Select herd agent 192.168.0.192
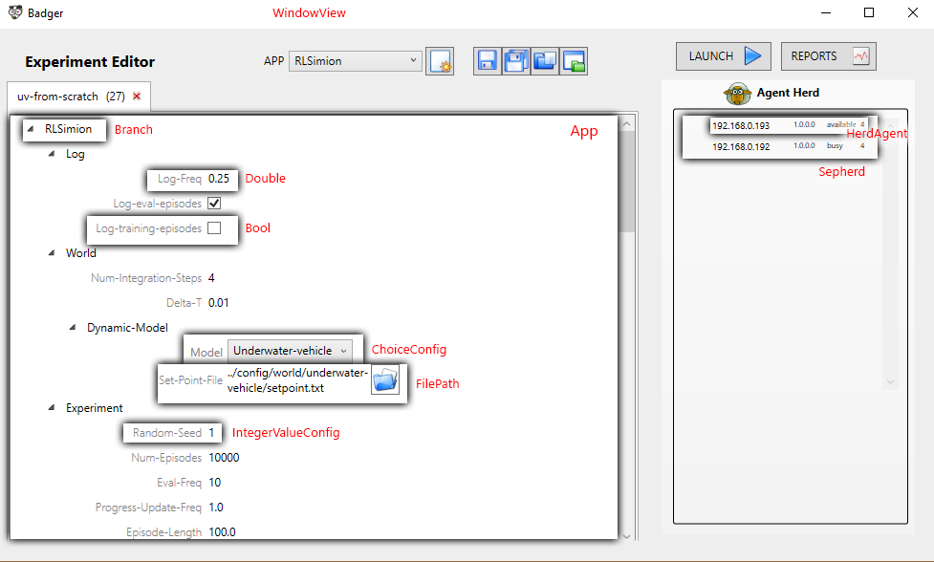 (789, 146)
